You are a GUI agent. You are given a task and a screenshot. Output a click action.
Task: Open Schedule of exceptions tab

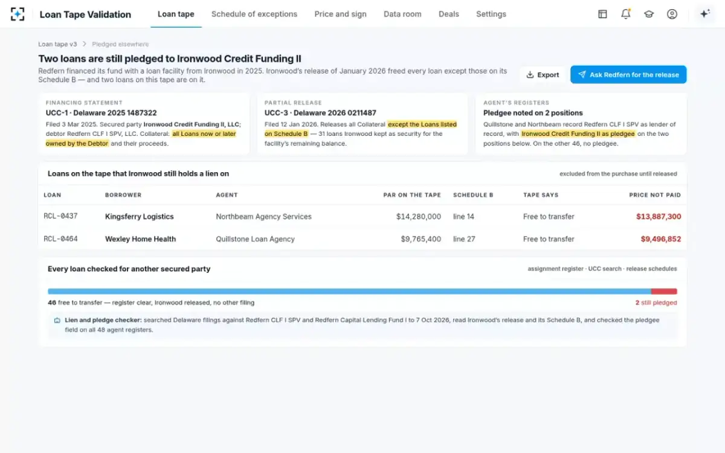254,14
